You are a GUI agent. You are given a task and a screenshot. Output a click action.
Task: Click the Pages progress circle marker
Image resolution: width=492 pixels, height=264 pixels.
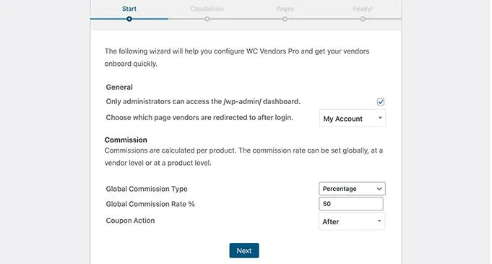point(285,19)
